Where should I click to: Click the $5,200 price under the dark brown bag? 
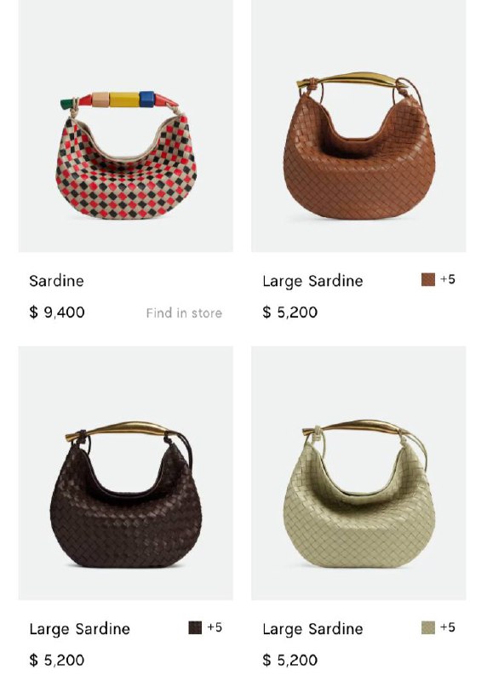click(x=57, y=661)
